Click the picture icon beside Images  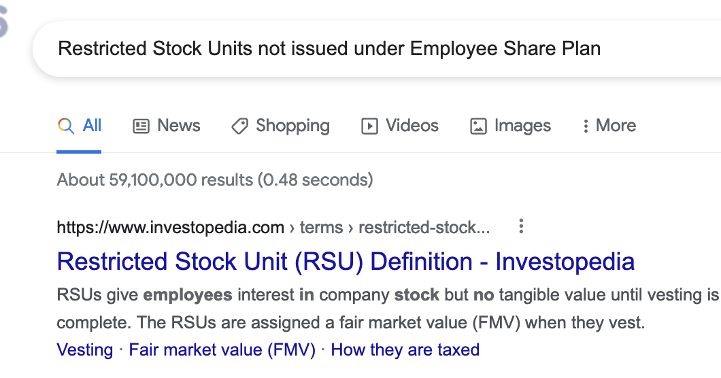point(478,126)
